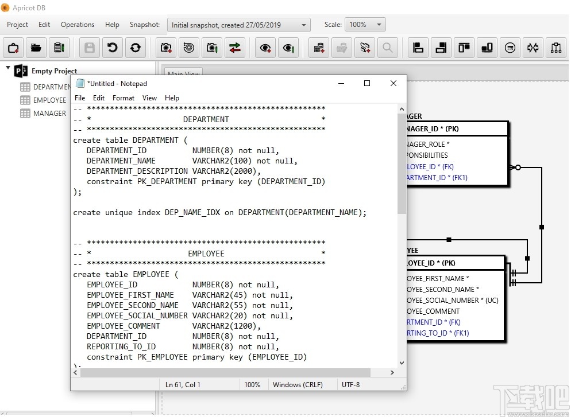Viewport: 571px width, 417px height.
Task: Open the Operations menu in Apricot DB
Action: click(78, 25)
